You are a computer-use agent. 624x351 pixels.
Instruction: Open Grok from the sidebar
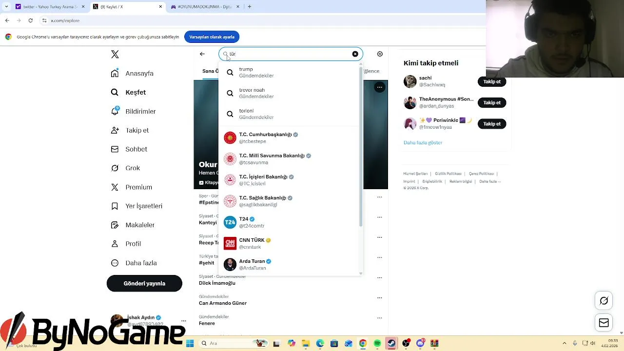(125, 168)
